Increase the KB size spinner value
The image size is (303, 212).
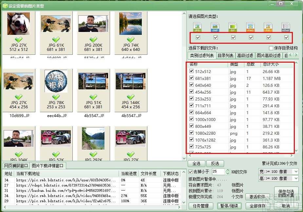228,170
